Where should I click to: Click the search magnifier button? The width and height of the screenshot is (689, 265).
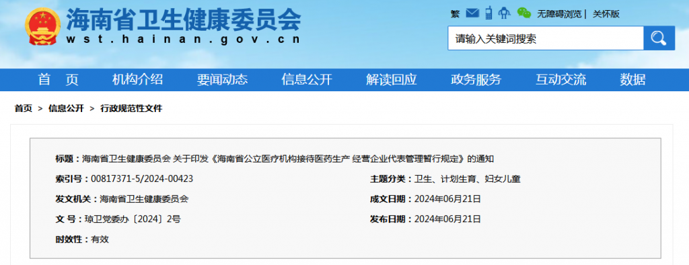pos(659,38)
